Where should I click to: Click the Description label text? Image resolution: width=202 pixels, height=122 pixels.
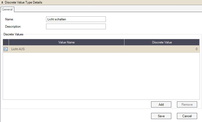[13, 27]
